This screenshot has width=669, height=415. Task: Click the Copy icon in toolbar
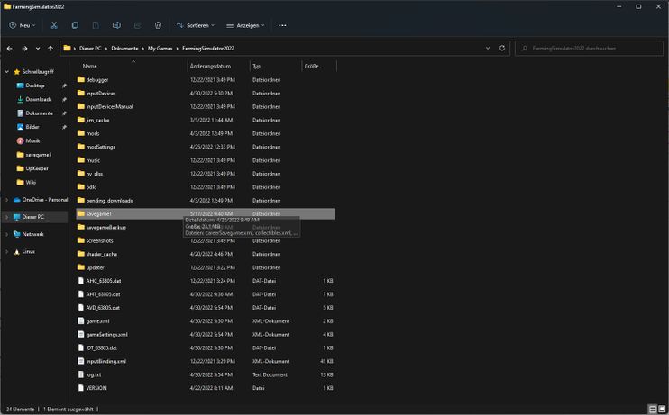coord(75,25)
